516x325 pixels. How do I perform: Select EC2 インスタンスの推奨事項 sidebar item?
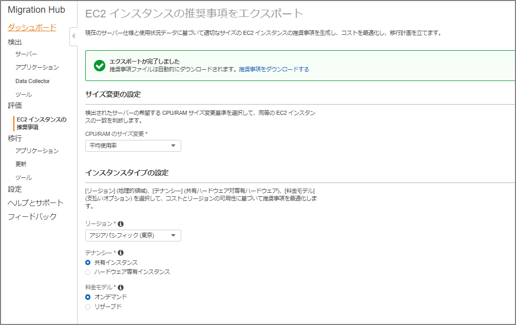(x=41, y=123)
